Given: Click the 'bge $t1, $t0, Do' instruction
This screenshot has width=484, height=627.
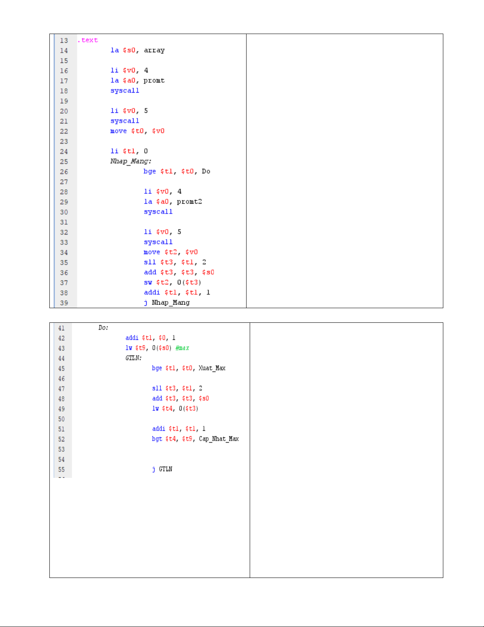Looking at the screenshot, I should pos(177,171).
